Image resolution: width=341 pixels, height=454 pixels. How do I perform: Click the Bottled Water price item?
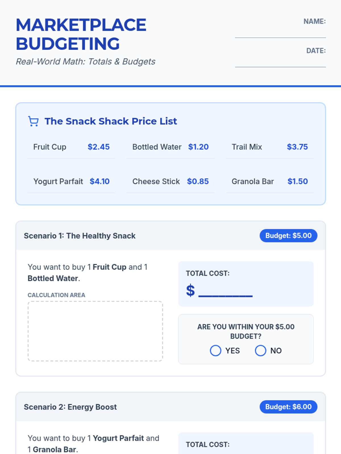click(x=170, y=147)
